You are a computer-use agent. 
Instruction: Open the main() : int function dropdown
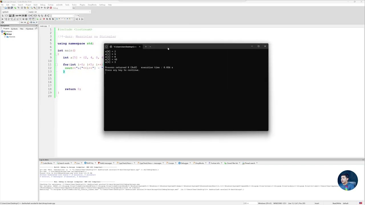click(x=59, y=12)
